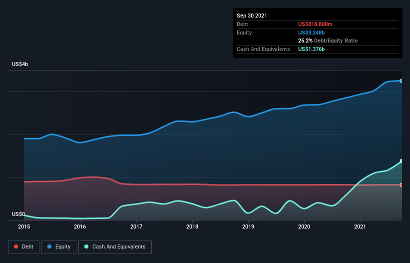Viewport: 410px width, 263px height.
Task: Click the 25.2% Debt/Equity Ratio text
Action: [x=328, y=41]
